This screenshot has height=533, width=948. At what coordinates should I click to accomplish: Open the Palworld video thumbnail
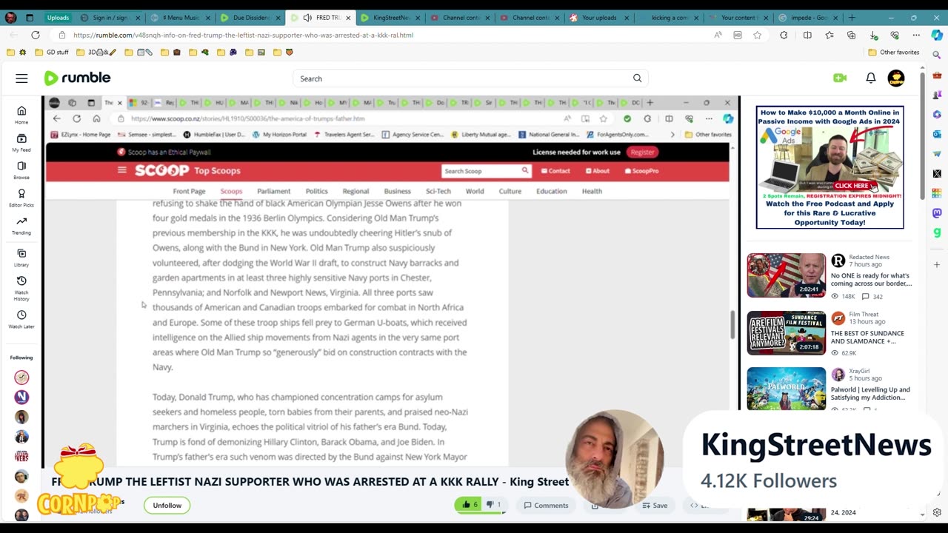[x=786, y=389]
